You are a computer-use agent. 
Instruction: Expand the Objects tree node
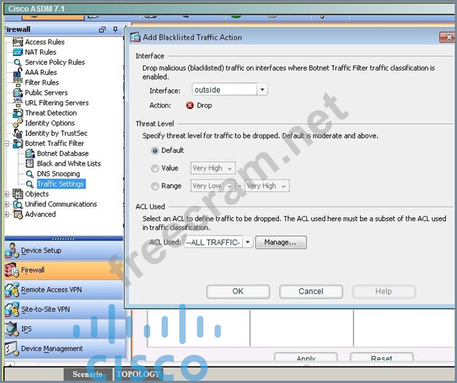[x=6, y=194]
